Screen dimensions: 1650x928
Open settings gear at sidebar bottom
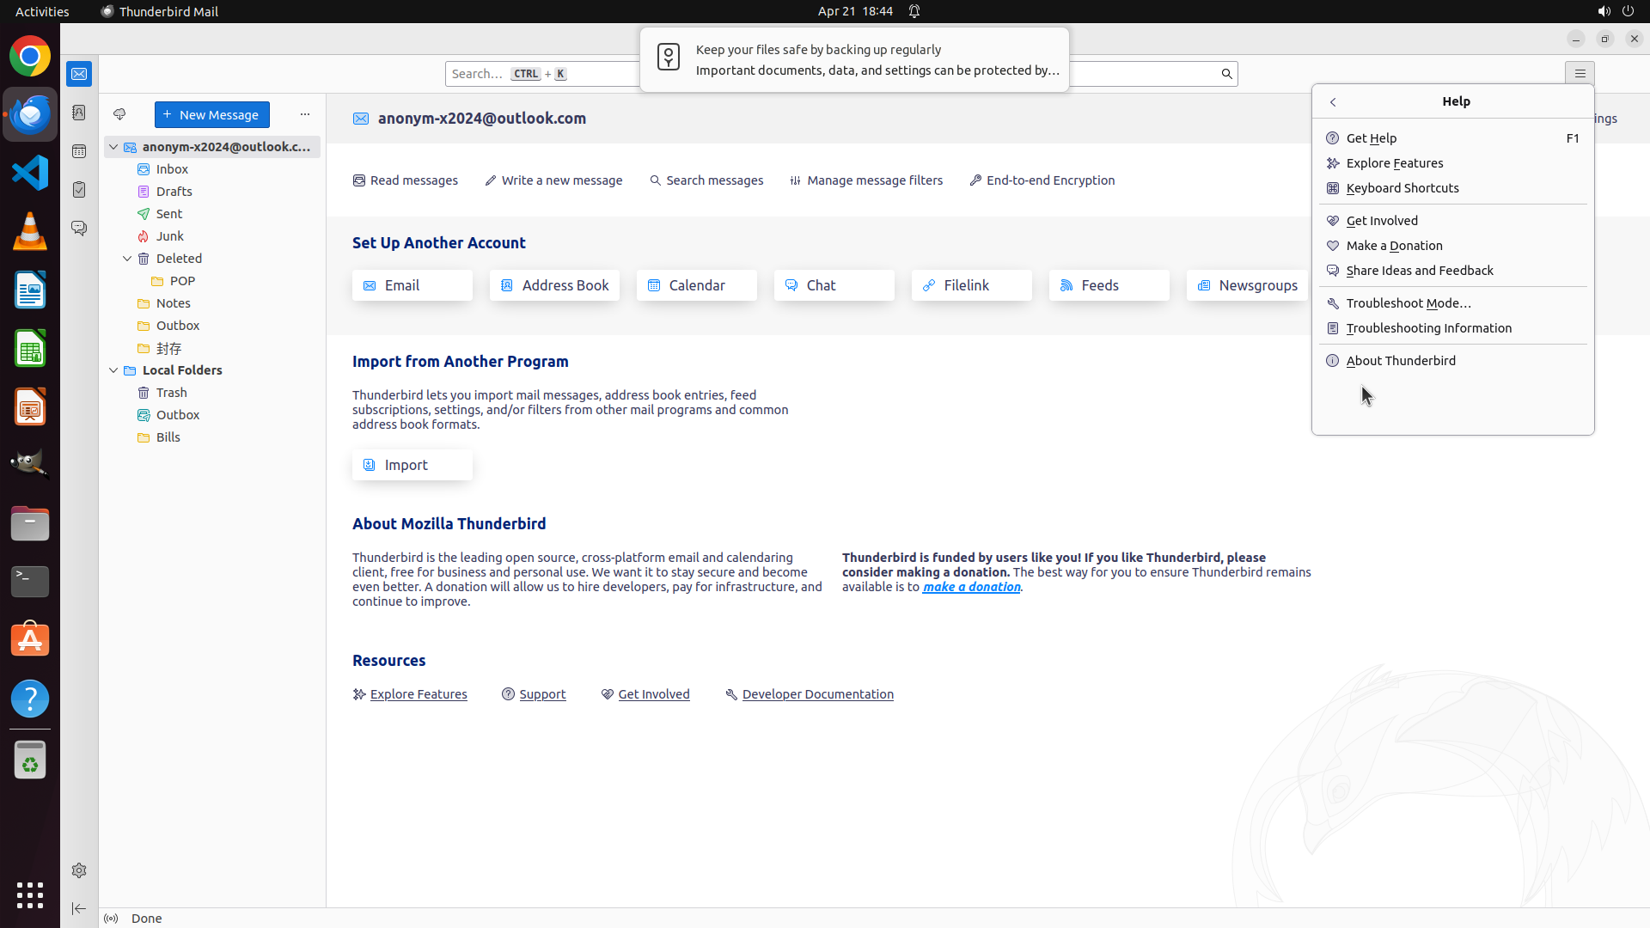79,870
